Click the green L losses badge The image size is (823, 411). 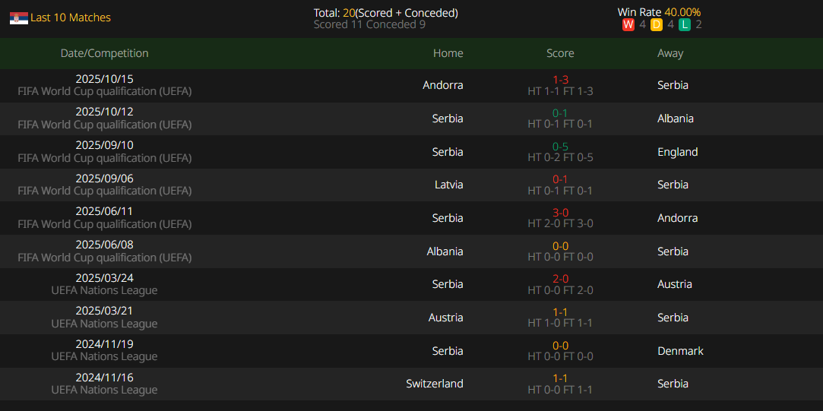tap(684, 24)
